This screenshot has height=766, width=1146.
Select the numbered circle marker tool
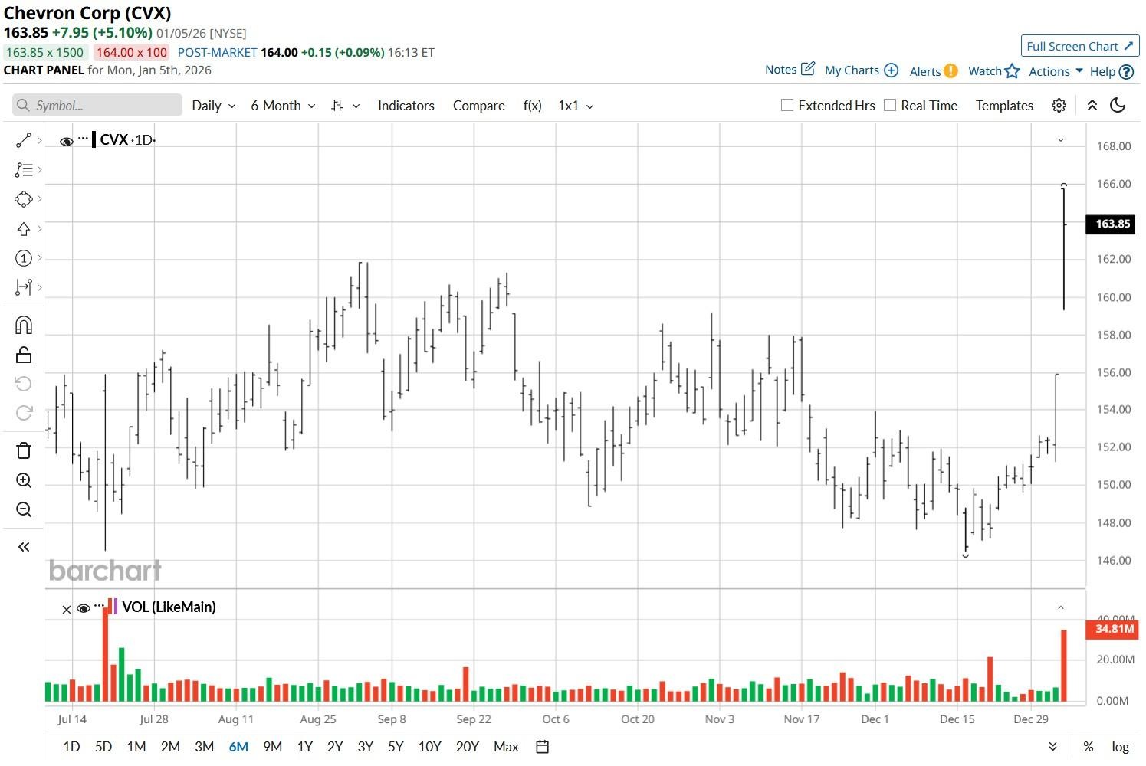point(24,258)
